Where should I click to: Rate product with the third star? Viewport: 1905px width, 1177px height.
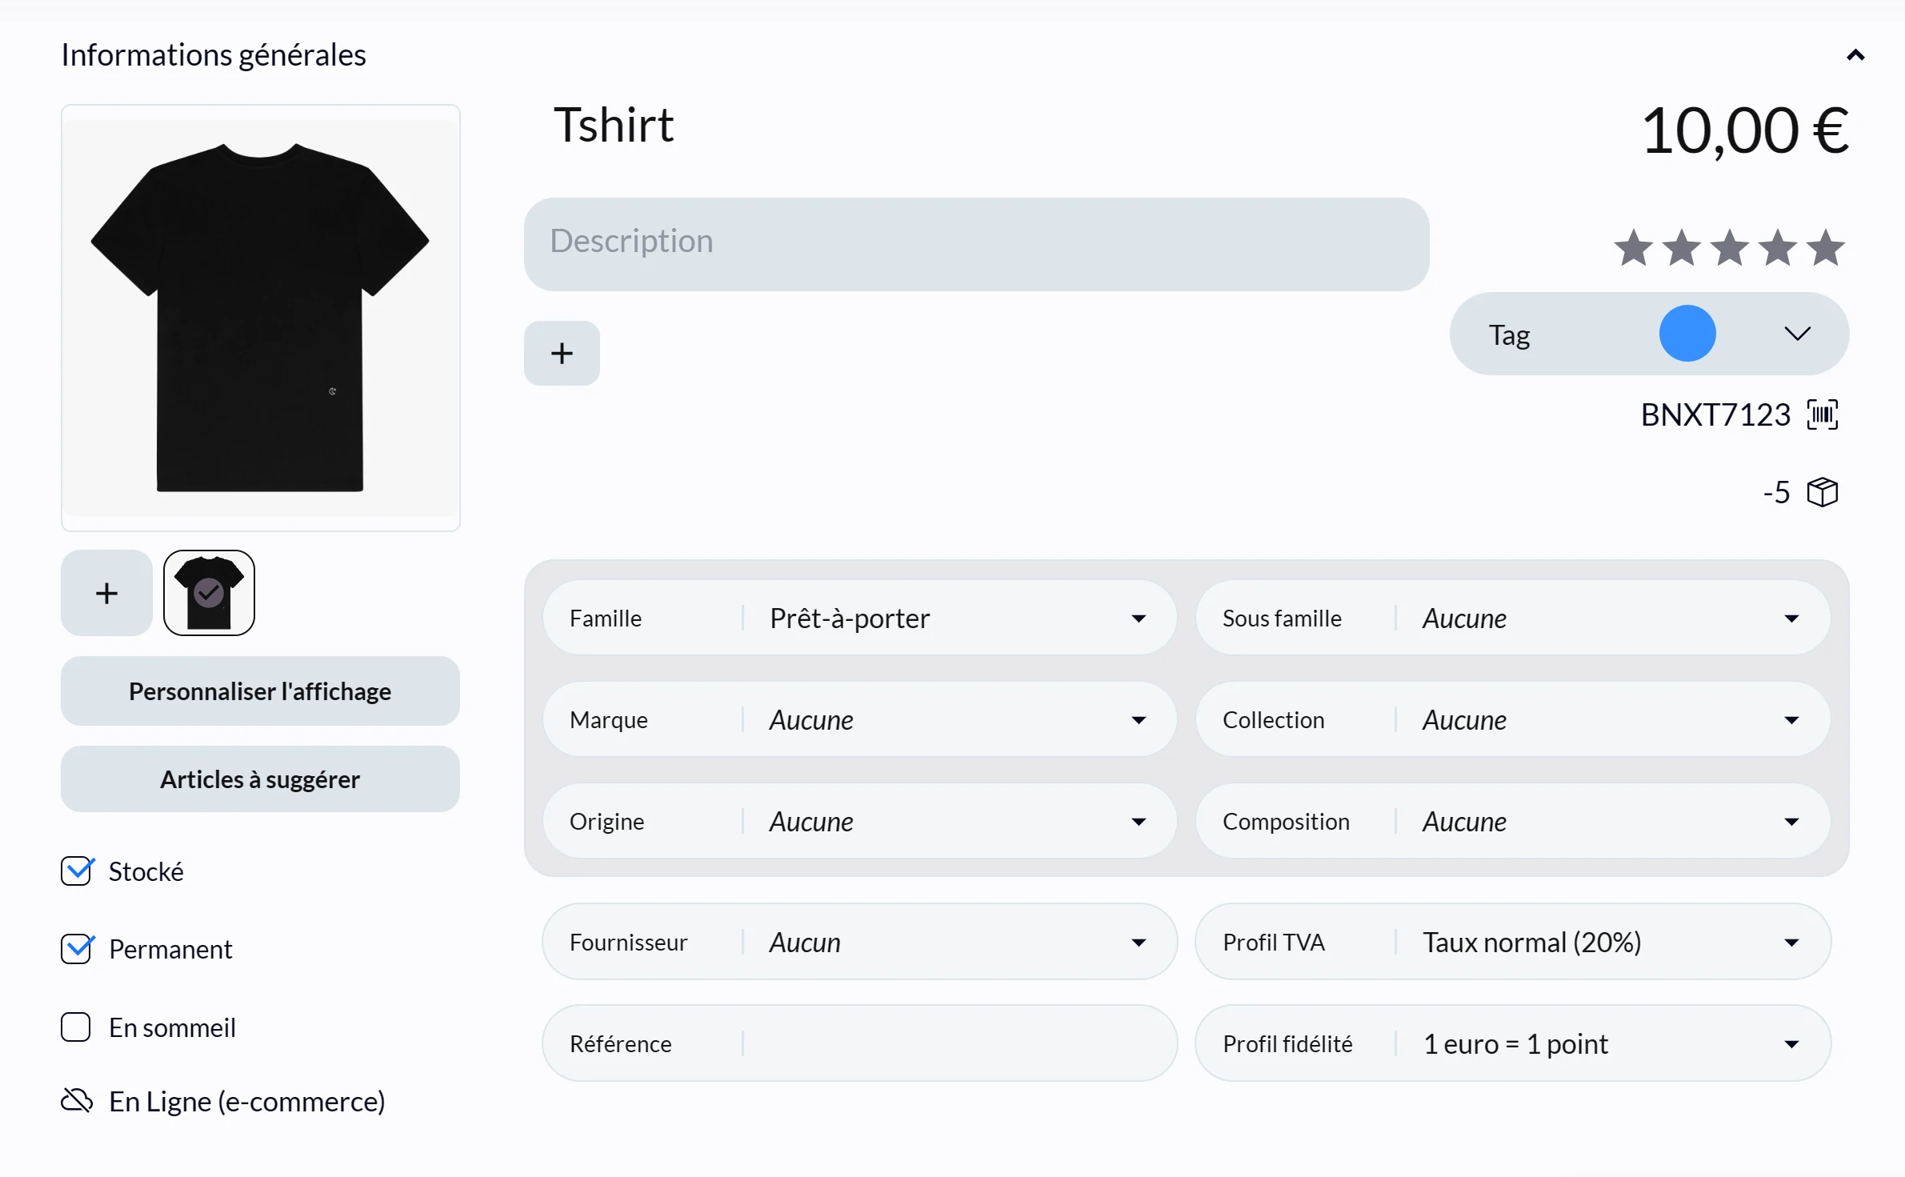pos(1730,247)
